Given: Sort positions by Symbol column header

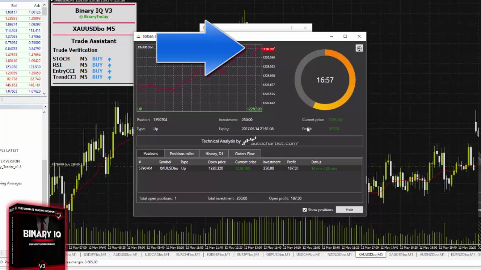Looking at the screenshot, I should pos(165,162).
